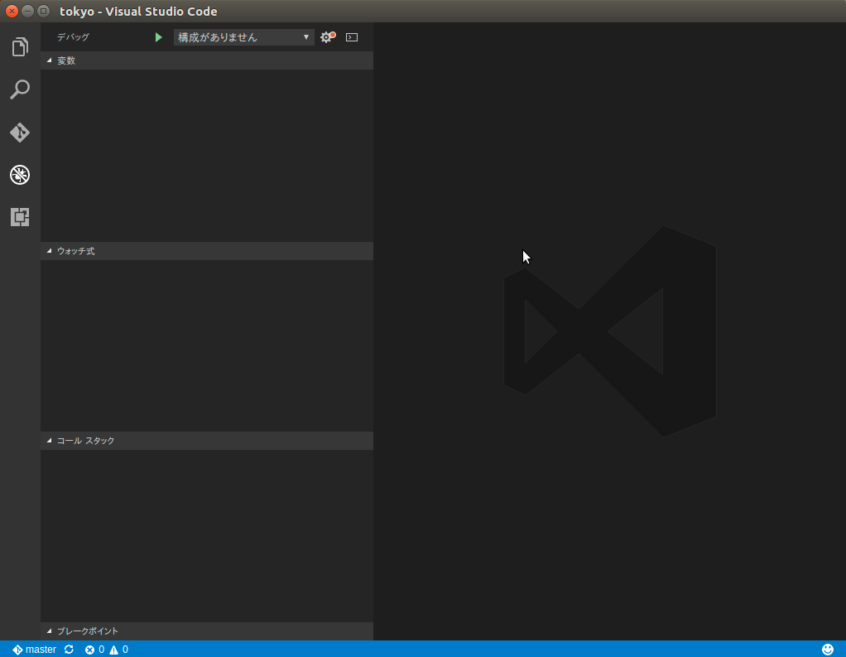Maximize the tokyo VS Code window

click(44, 11)
